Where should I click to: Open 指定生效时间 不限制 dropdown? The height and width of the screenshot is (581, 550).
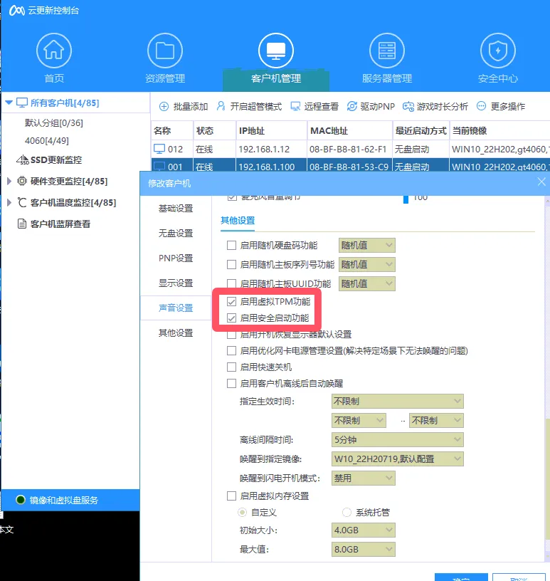[398, 402]
